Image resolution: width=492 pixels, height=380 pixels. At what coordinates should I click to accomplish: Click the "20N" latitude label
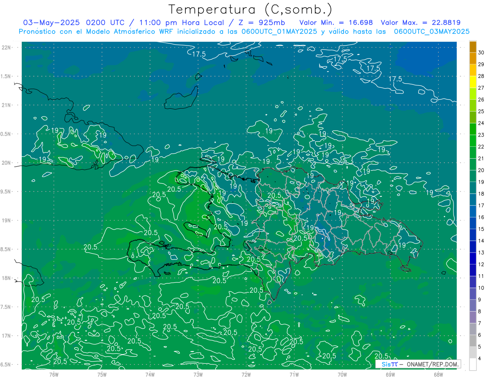pyautogui.click(x=6, y=163)
